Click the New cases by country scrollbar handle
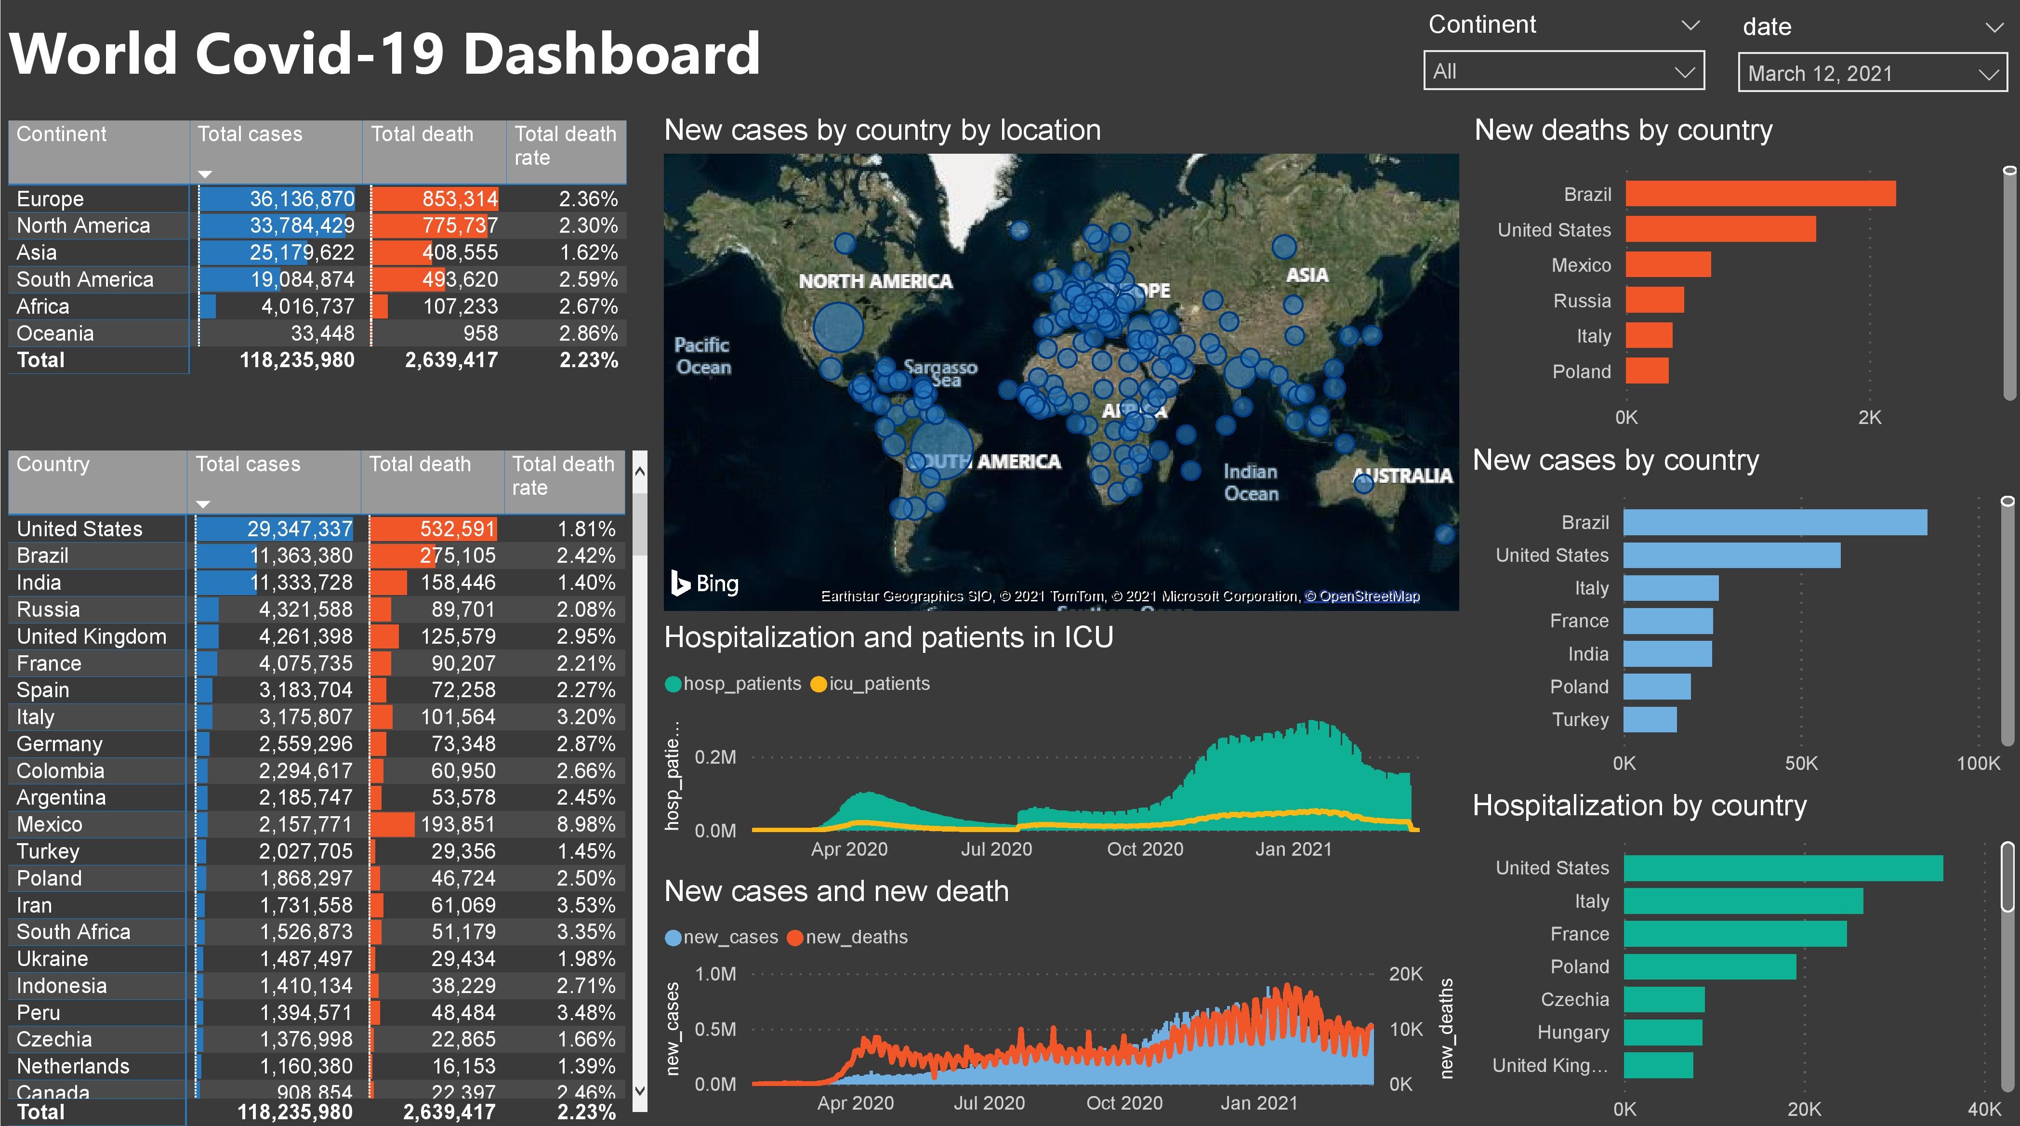 pyautogui.click(x=2007, y=501)
